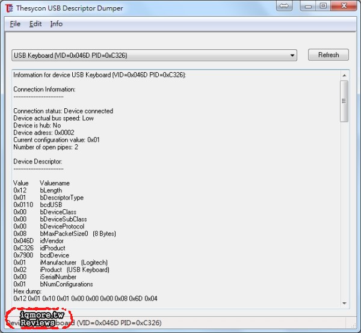
Task: Click the 'idVendor' row
Action: point(39,241)
